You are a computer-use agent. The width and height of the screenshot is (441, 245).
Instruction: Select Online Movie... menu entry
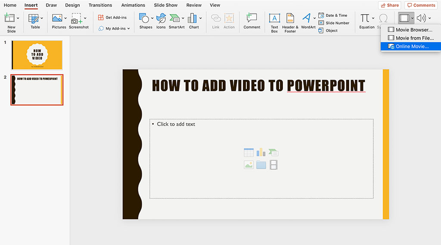(x=410, y=47)
